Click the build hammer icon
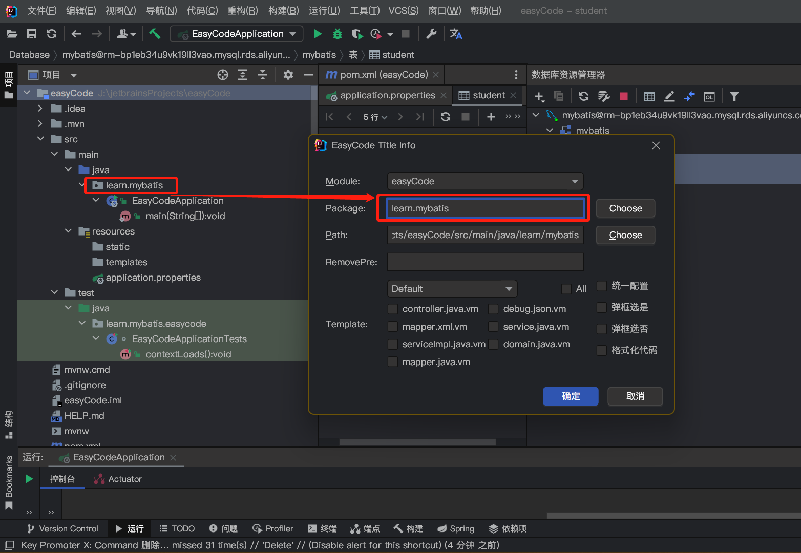Screen dimensions: 801x553 (x=155, y=33)
